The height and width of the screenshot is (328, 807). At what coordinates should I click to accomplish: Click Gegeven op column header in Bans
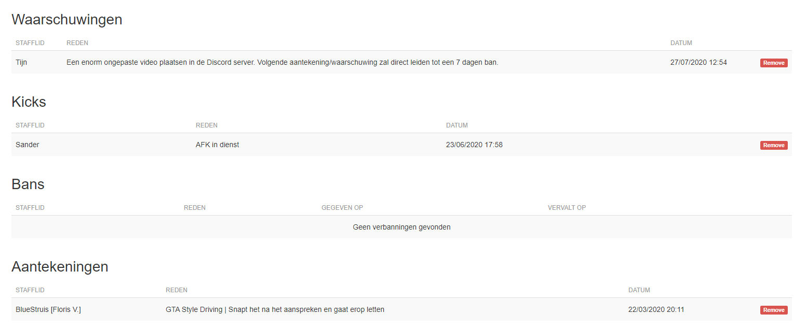coord(342,208)
